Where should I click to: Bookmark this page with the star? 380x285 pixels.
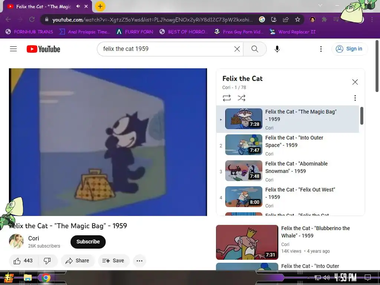[298, 19]
